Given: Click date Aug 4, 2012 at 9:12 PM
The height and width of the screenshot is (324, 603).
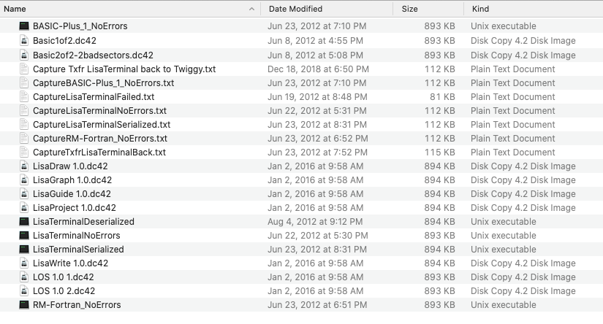Looking at the screenshot, I should pyautogui.click(x=315, y=222).
